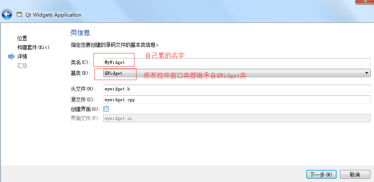This screenshot has height=182, width=374.
Task: Click the blue arrow beside 详情
Action: pyautogui.click(x=12, y=56)
